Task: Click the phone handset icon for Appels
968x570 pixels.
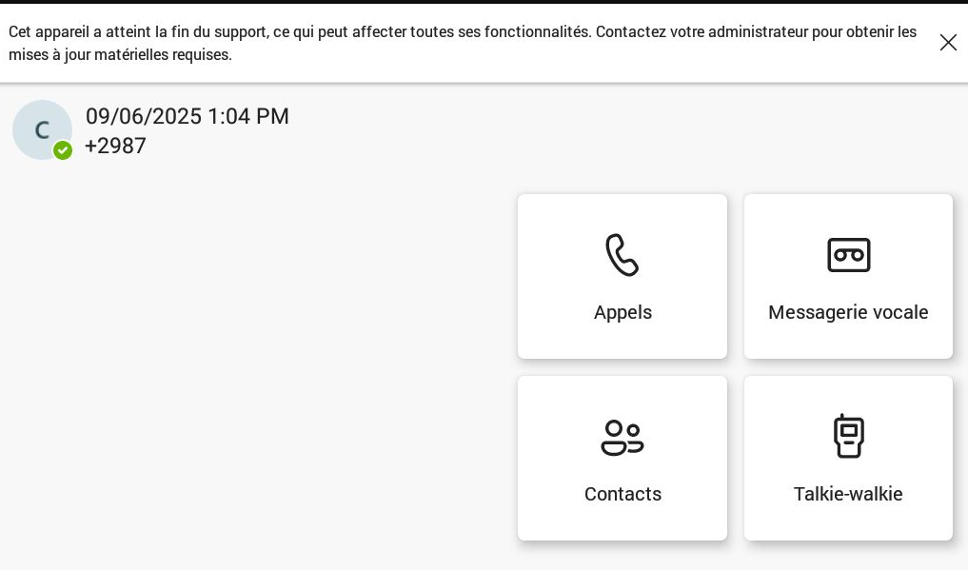Action: [622, 255]
